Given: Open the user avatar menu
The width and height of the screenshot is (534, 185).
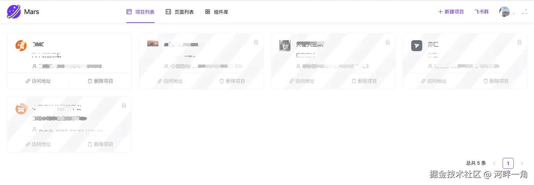Looking at the screenshot, I should pyautogui.click(x=504, y=12).
